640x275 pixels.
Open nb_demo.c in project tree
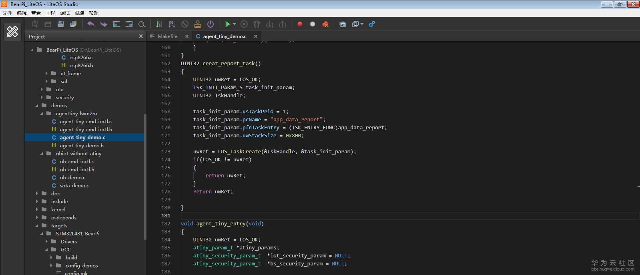pos(72,177)
